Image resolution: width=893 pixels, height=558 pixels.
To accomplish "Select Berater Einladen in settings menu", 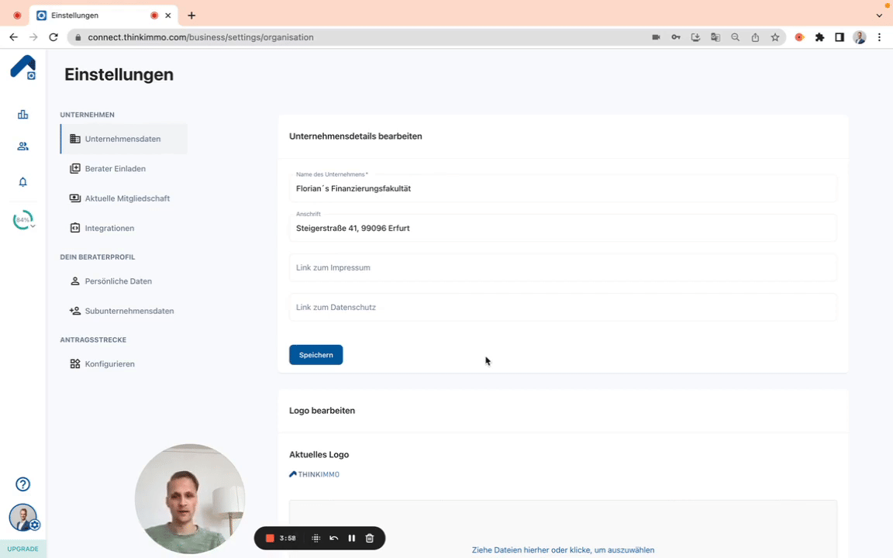I will pos(115,169).
